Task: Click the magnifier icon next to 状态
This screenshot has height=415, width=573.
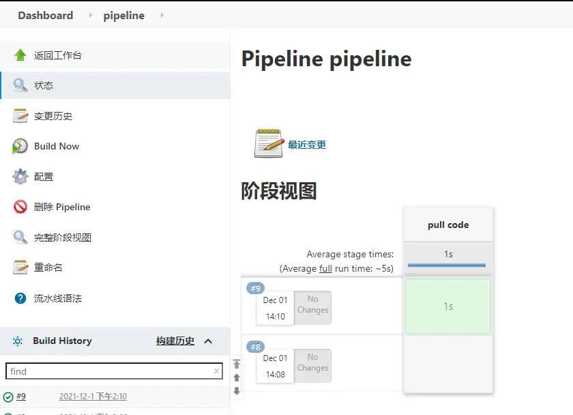Action: tap(20, 85)
